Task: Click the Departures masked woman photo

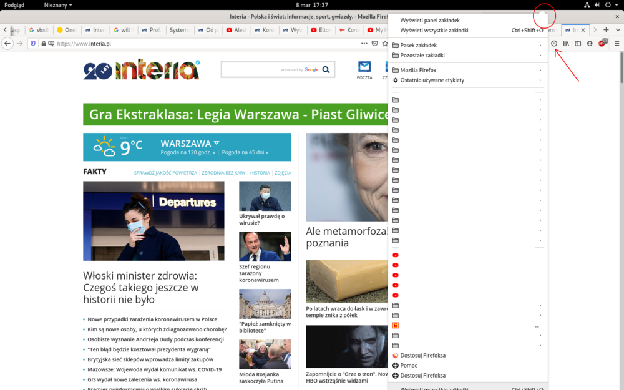Action: coord(154,221)
